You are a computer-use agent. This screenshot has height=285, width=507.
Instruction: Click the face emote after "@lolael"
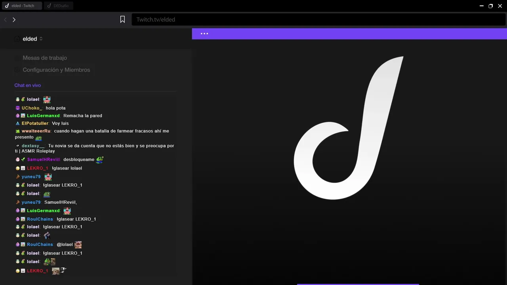pyautogui.click(x=78, y=245)
